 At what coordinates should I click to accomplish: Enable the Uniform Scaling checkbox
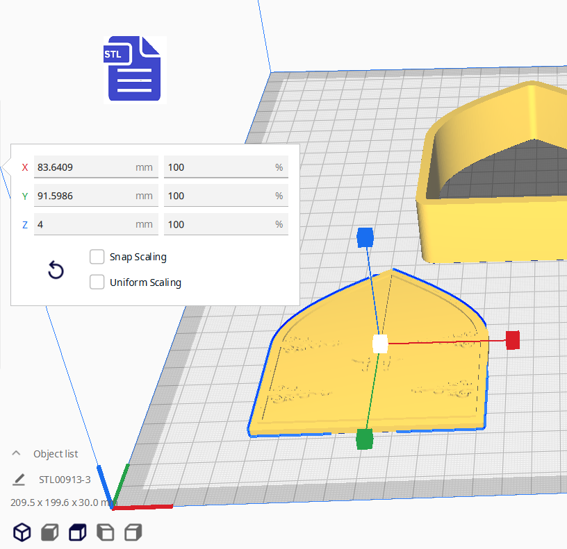point(97,282)
